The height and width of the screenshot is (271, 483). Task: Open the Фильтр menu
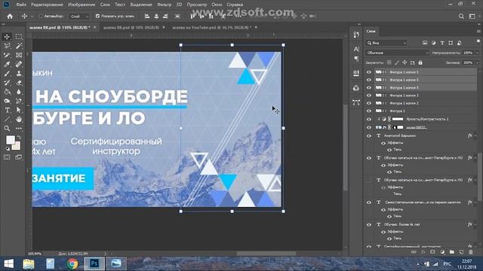pyautogui.click(x=165, y=5)
